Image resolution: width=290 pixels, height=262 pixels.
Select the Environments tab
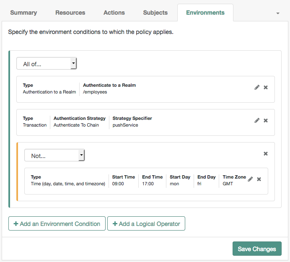pos(205,13)
